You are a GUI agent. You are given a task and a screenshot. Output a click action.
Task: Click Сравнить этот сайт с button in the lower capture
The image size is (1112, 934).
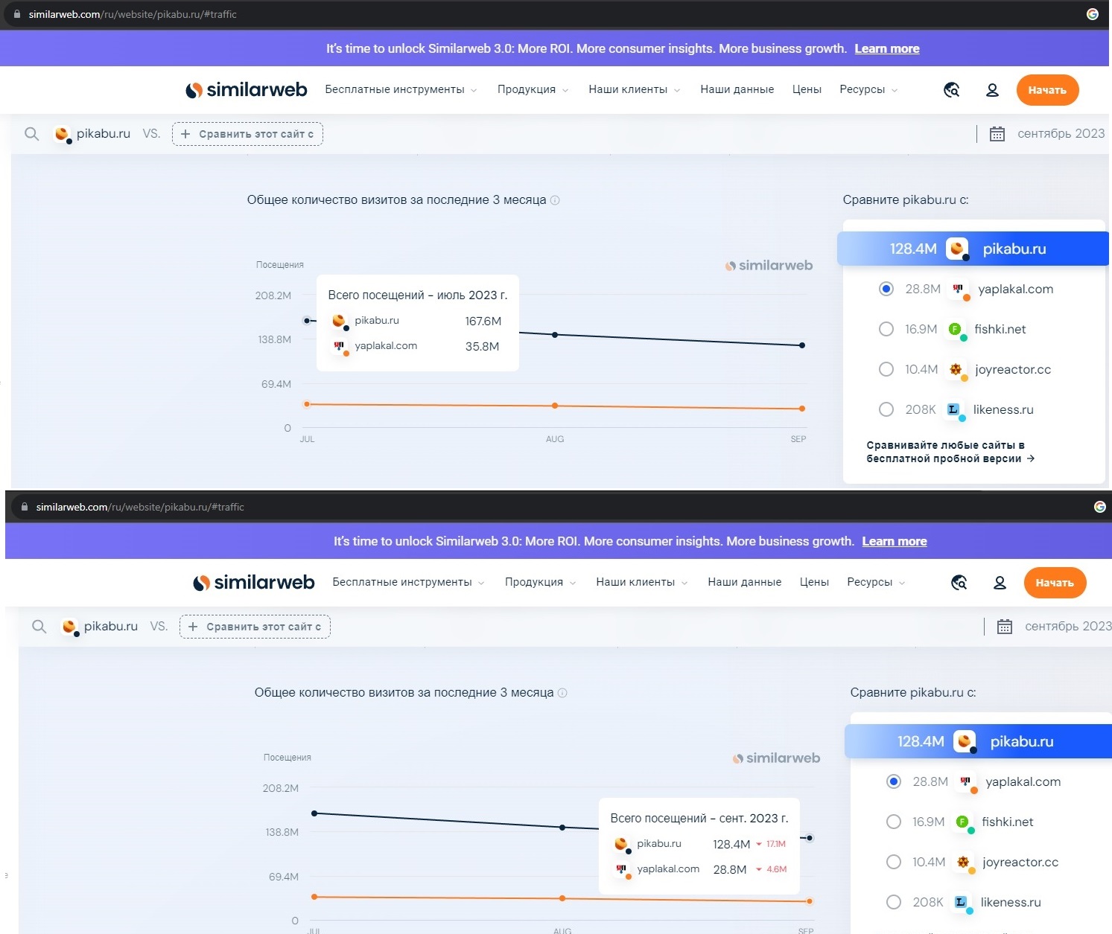(255, 627)
